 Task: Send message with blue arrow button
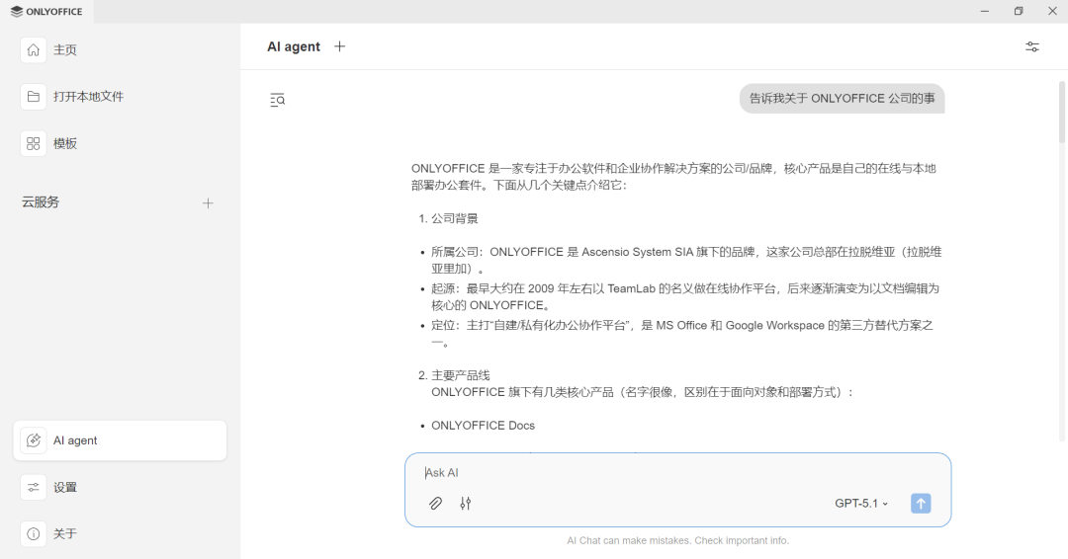tap(921, 504)
